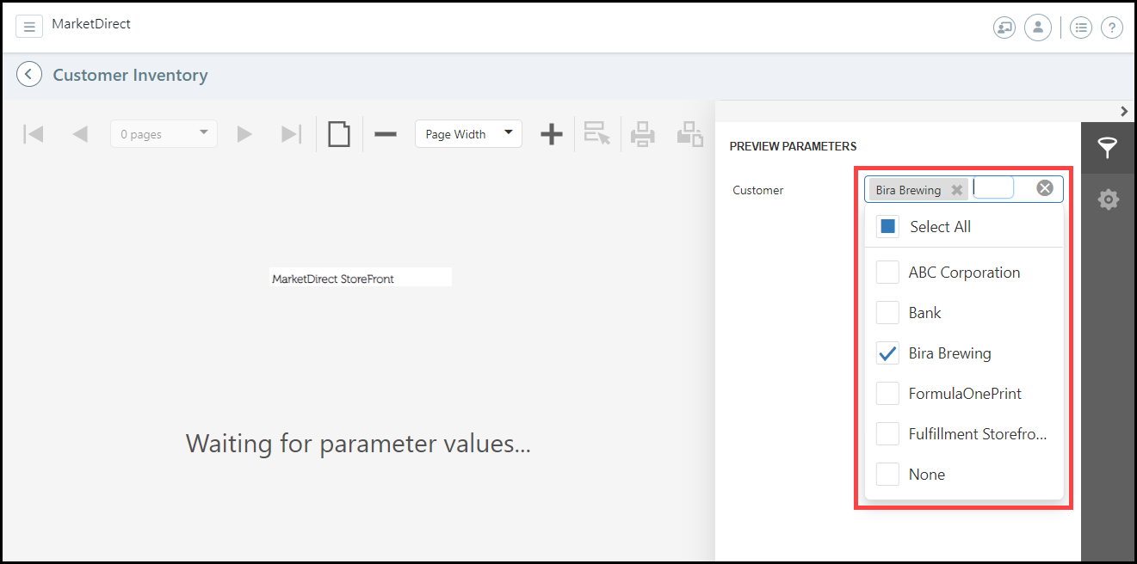Uncheck the Bira Brewing checkbox
The height and width of the screenshot is (564, 1137).
pyautogui.click(x=887, y=353)
